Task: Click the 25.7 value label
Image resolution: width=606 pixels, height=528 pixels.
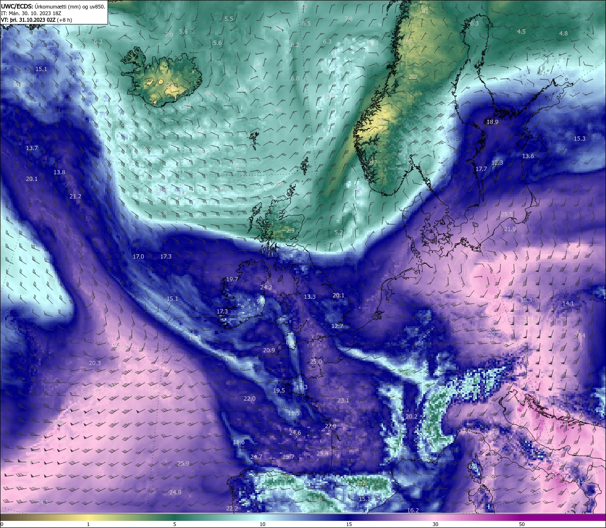Action: tap(288, 456)
